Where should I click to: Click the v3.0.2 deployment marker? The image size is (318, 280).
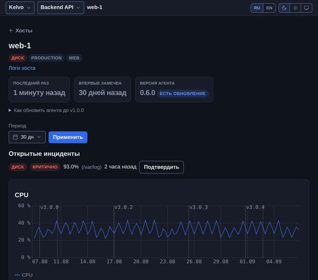(x=124, y=207)
